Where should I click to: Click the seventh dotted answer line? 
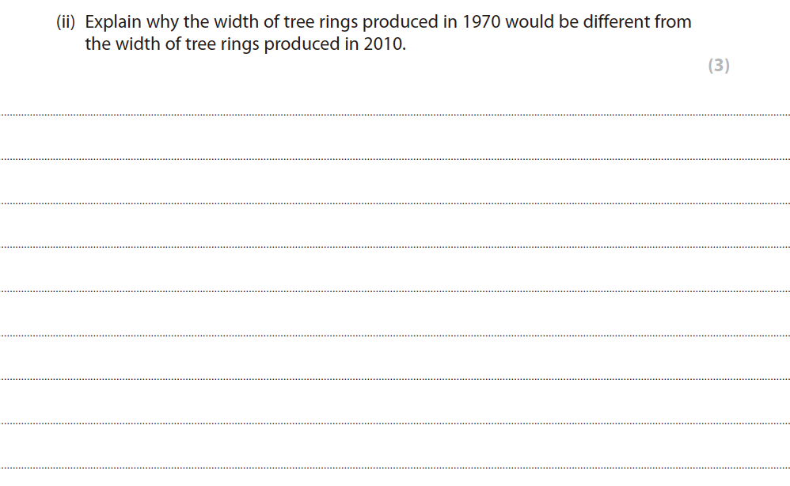coord(395,379)
